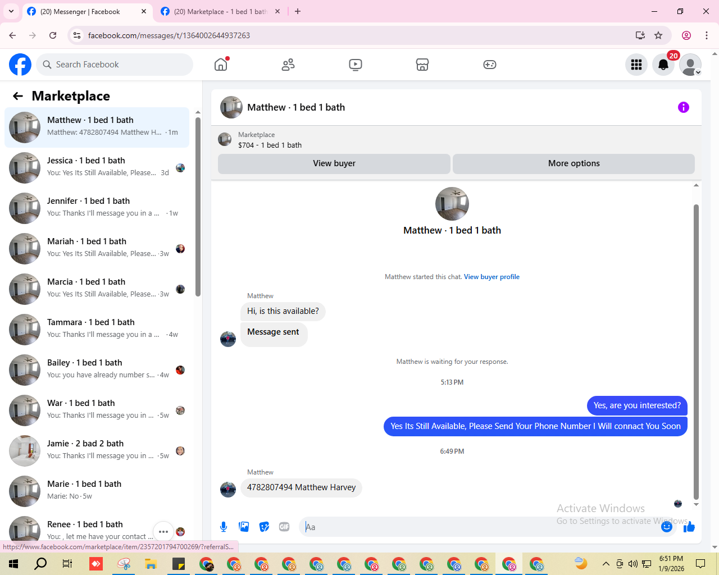Image resolution: width=719 pixels, height=575 pixels.
Task: Open Windows taskbar search
Action: [x=40, y=564]
